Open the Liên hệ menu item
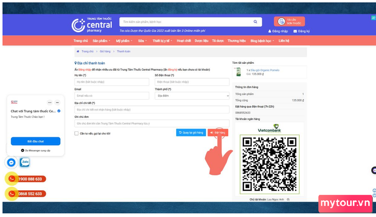The image size is (376, 217). [284, 41]
